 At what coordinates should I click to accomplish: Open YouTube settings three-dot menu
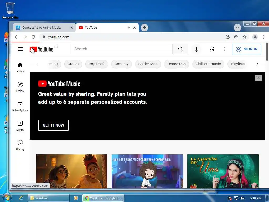coord(225,49)
